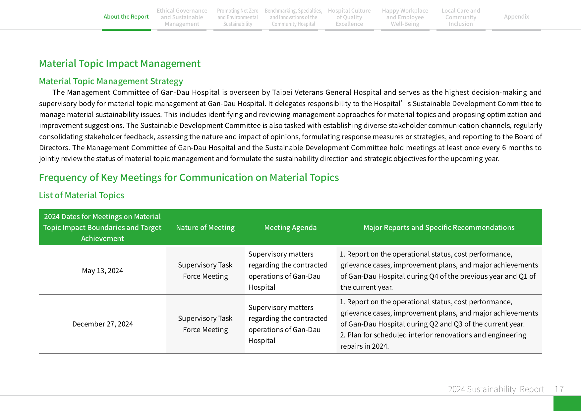Image resolution: width=581 pixels, height=411 pixels.
Task: Click the Material Topic Management Strategy subheading
Action: pos(111,81)
